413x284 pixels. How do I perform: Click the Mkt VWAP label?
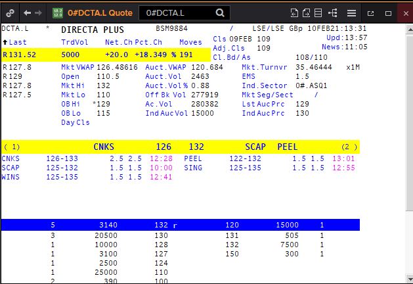pos(77,67)
